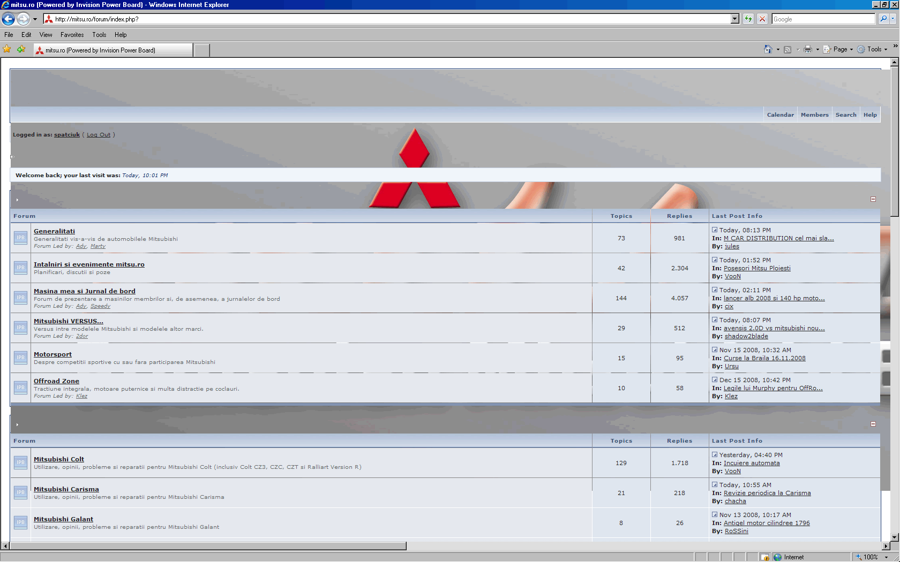The image size is (900, 562).
Task: Open the forum Calendar link
Action: [780, 115]
